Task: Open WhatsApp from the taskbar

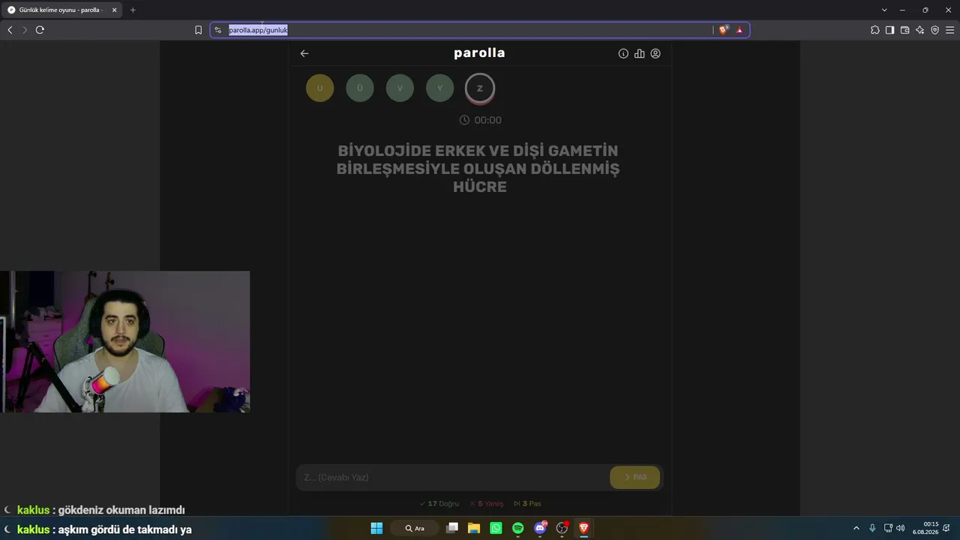Action: [496, 528]
